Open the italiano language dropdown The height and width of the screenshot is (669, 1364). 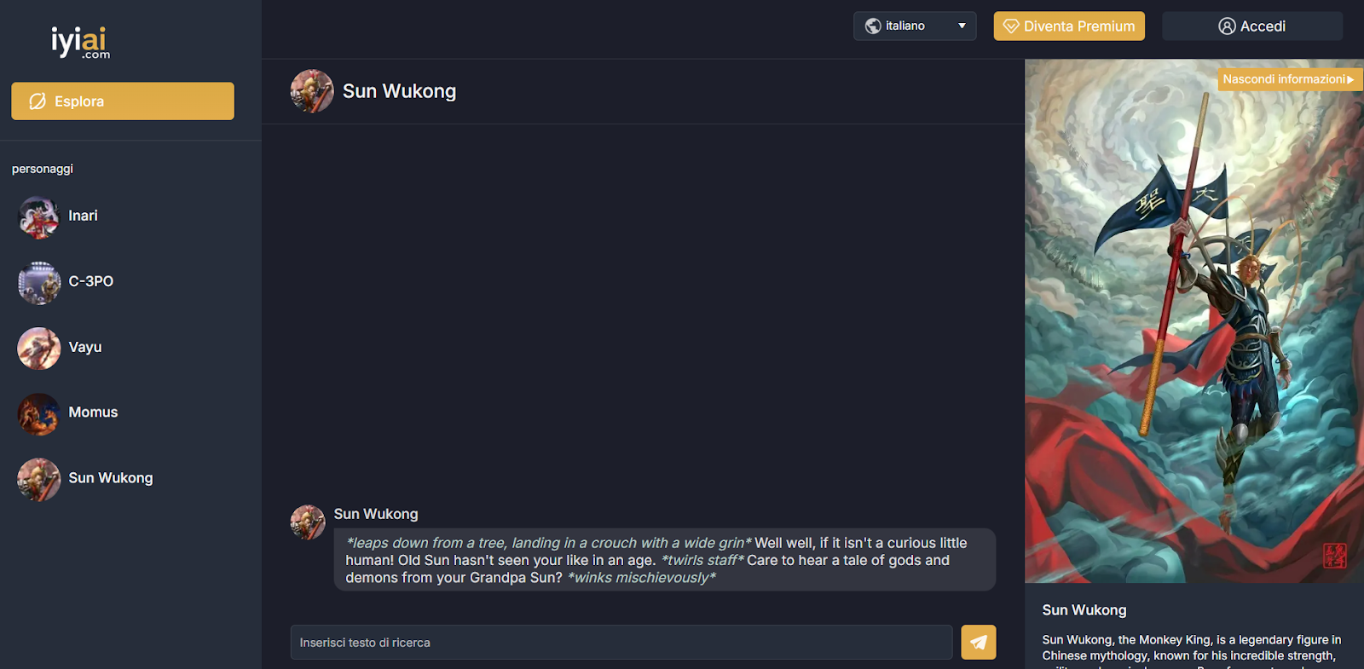tap(915, 26)
